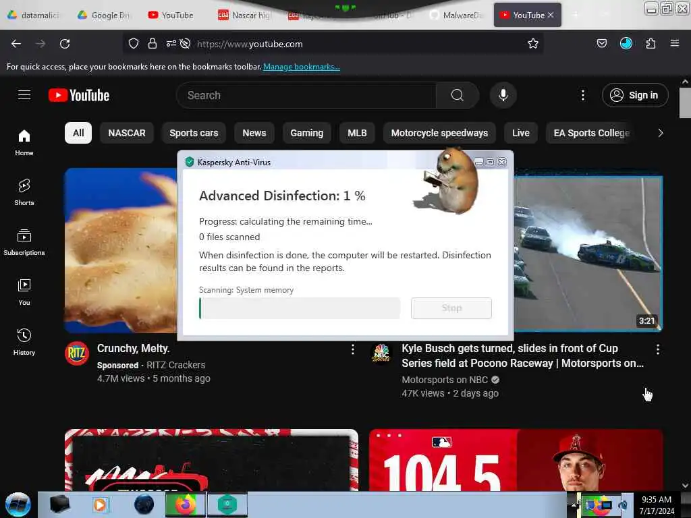The height and width of the screenshot is (518, 691).
Task: Select the EA Sports College filter chip
Action: coord(591,133)
